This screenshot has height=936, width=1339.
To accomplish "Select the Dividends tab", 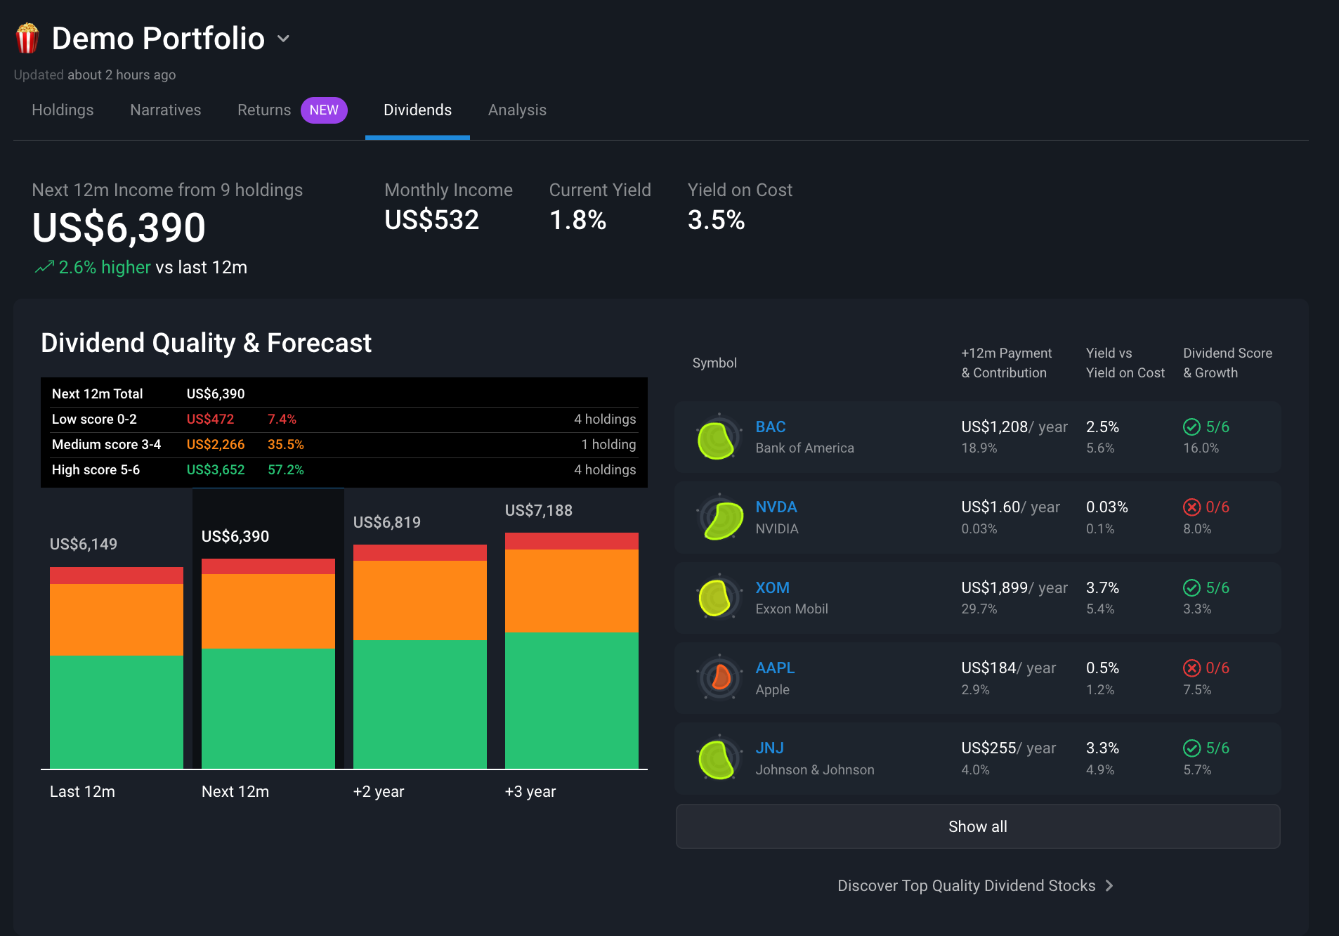I will coord(417,110).
